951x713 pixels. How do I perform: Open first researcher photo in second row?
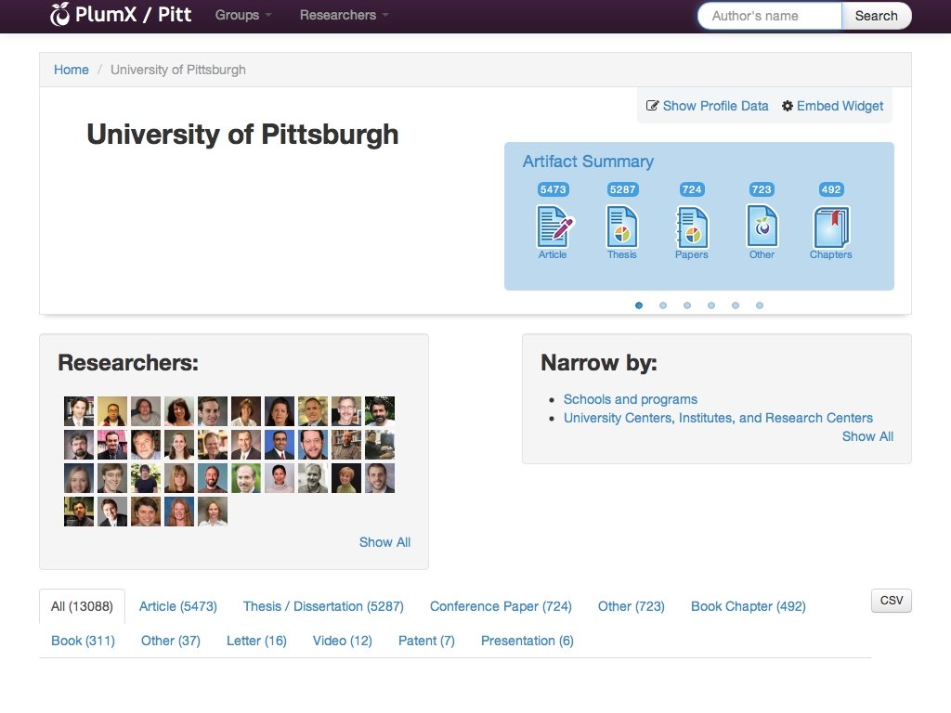[79, 445]
